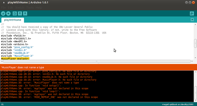
Task: Click the "MusicPlayer.h" include text
Action: pyautogui.click(x=23, y=56)
